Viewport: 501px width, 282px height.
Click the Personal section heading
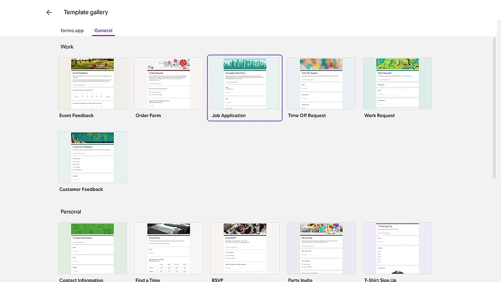pos(71,211)
